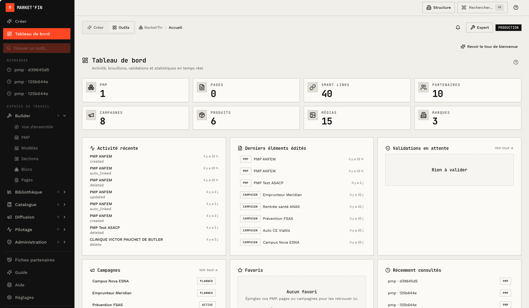Open the Rechercher search box
529x308 pixels.
482,8
